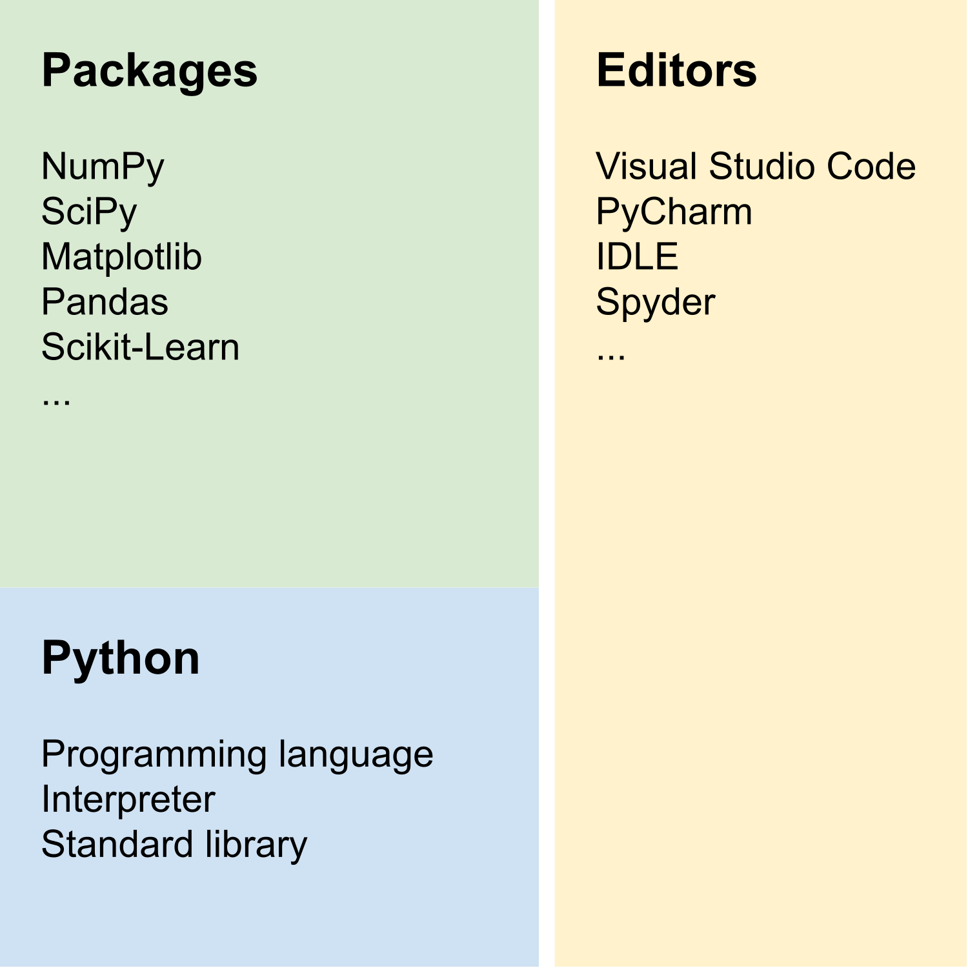Click the Interpreter line

(128, 800)
